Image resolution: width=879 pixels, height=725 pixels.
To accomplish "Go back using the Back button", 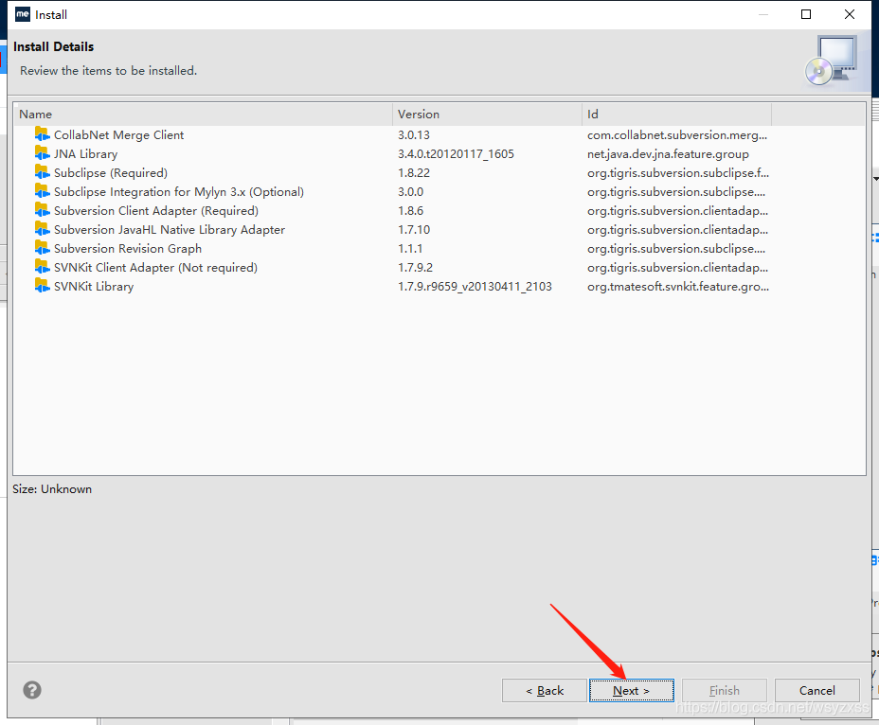I will 545,690.
